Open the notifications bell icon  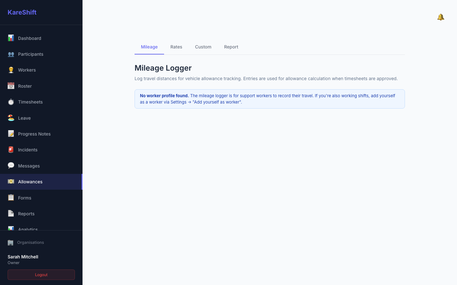click(440, 17)
